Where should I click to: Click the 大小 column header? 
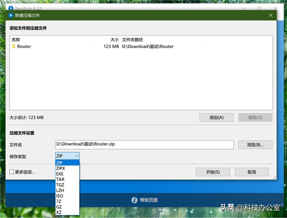click(106, 40)
